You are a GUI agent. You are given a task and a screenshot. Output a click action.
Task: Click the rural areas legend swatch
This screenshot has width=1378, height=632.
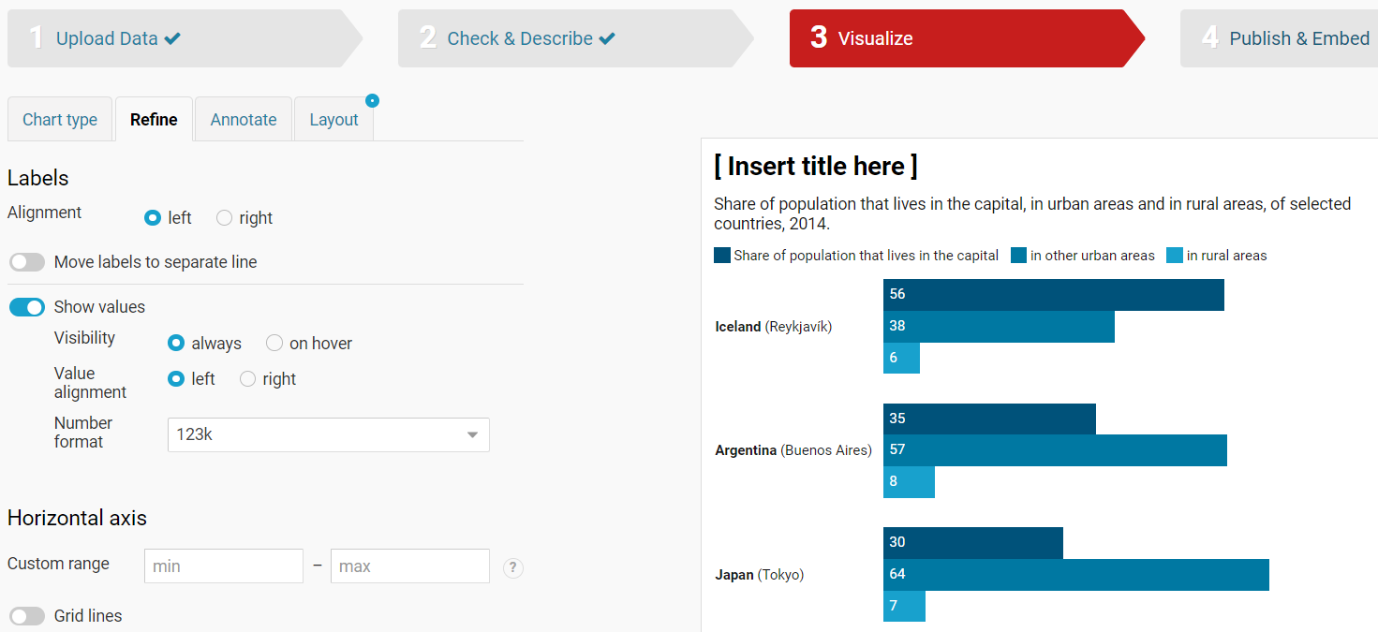coord(1175,256)
